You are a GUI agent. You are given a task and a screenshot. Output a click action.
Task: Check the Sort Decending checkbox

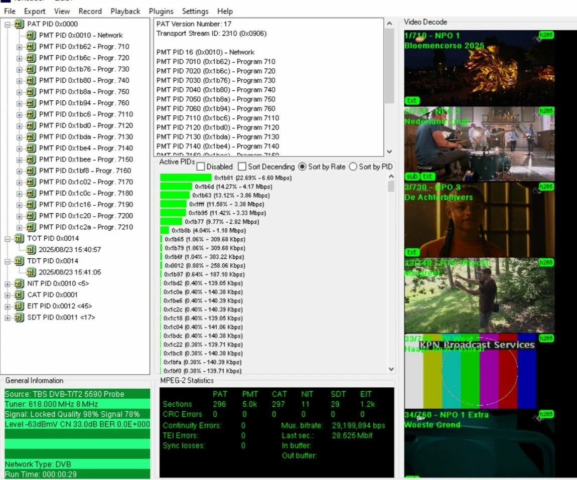pos(242,167)
